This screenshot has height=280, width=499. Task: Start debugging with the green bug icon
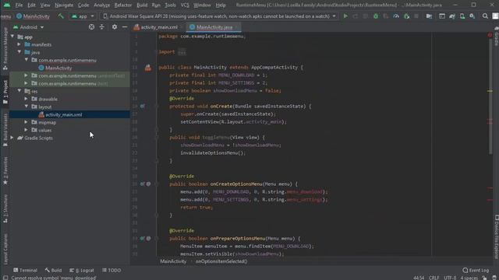(x=376, y=16)
